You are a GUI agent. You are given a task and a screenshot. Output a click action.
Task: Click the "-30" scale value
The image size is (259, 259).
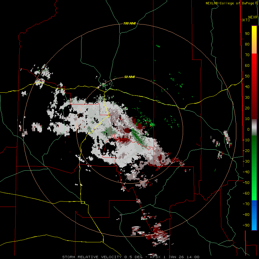pos(246,161)
